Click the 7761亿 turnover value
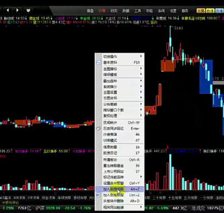The width and height of the screenshot is (224, 213). (x=25, y=208)
